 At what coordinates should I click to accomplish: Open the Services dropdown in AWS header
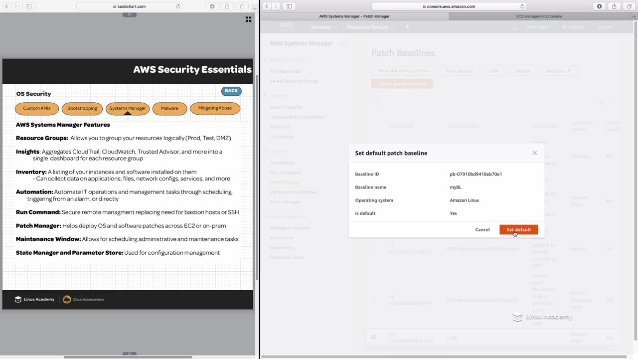point(323,27)
